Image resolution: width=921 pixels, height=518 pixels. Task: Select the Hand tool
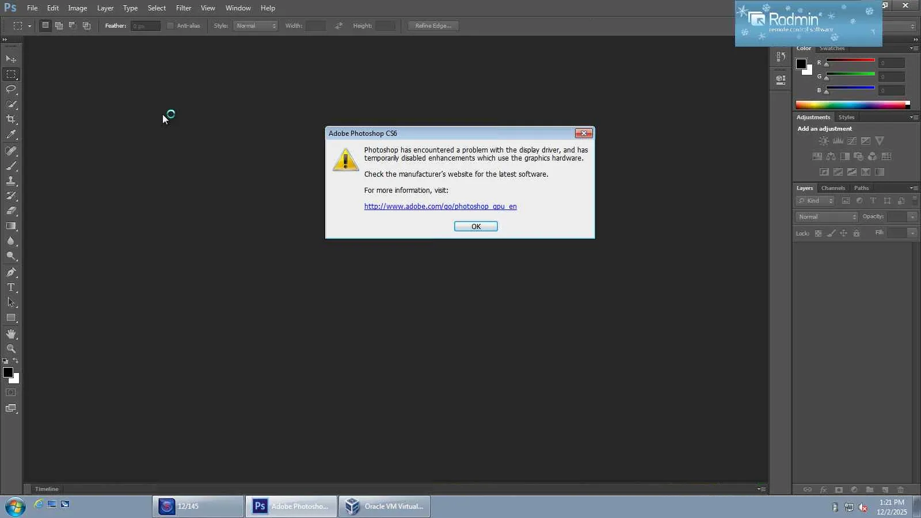11,334
